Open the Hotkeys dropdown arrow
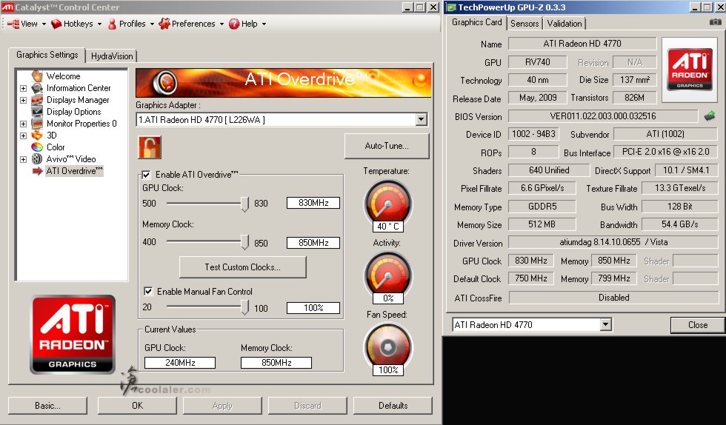 click(99, 24)
